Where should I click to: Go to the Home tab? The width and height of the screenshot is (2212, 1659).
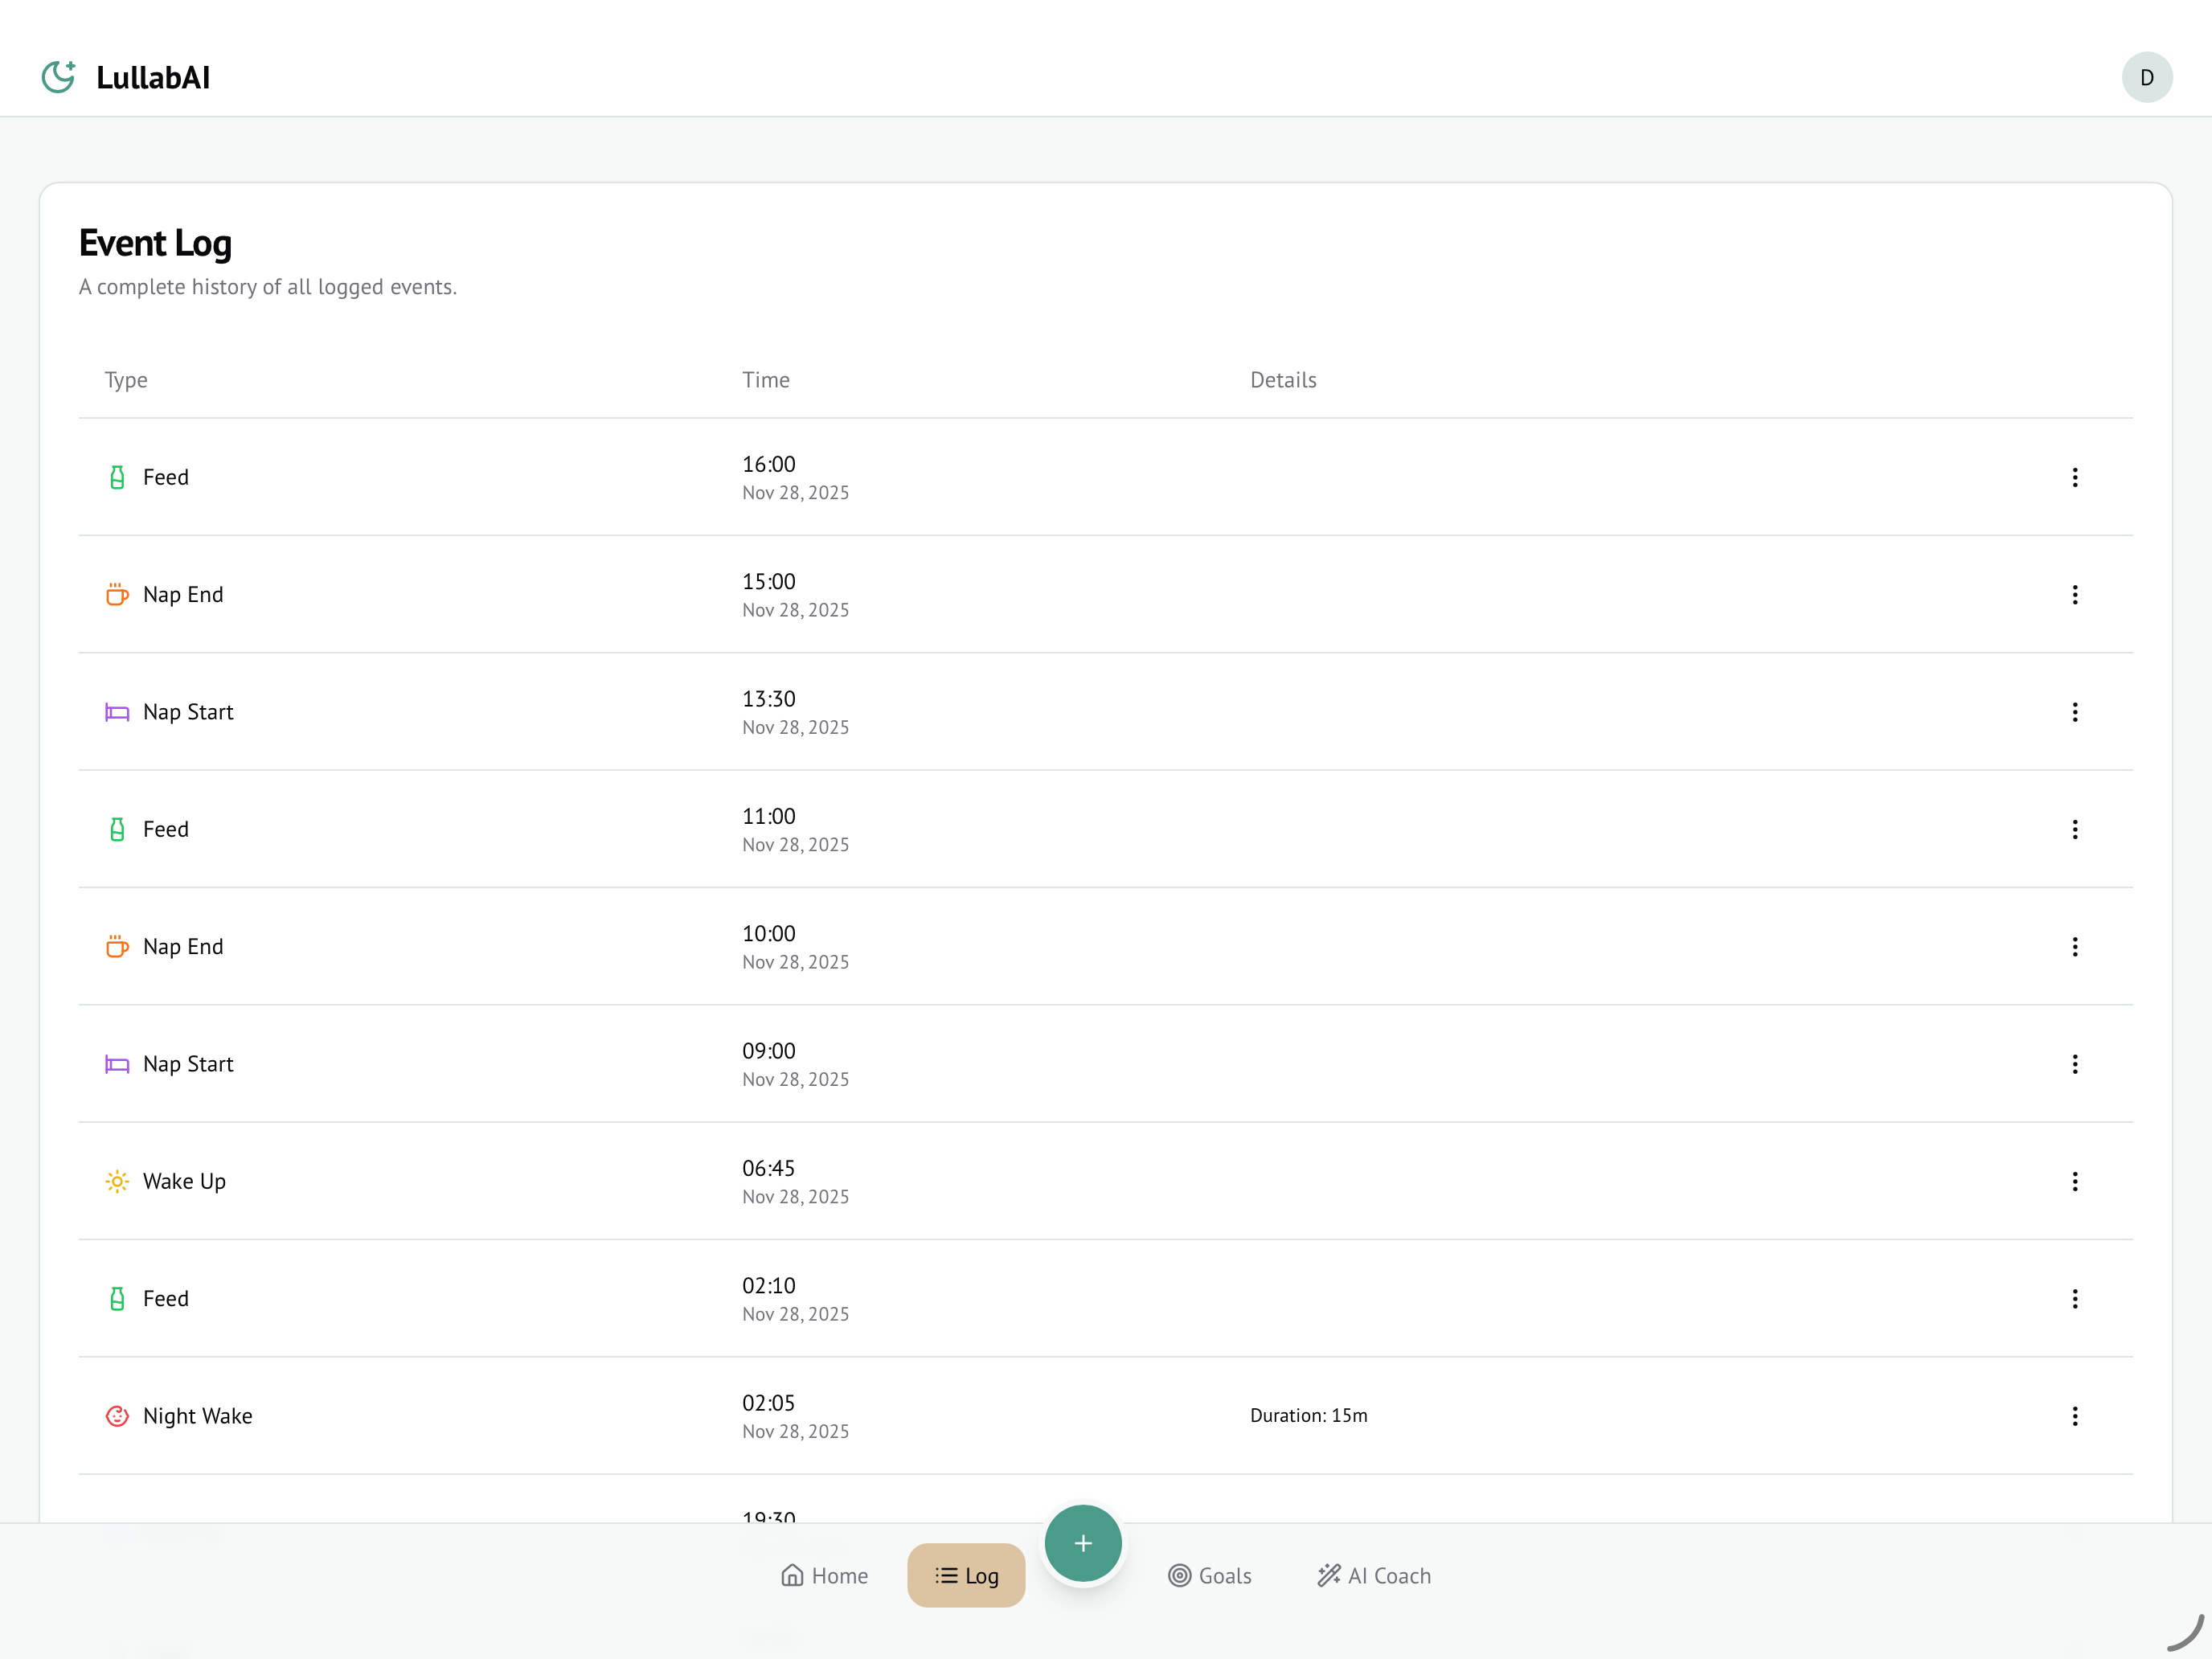pyautogui.click(x=824, y=1576)
